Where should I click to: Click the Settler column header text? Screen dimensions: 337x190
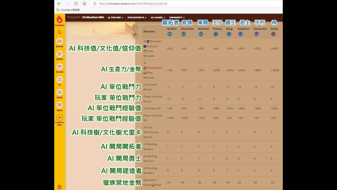(172, 29)
